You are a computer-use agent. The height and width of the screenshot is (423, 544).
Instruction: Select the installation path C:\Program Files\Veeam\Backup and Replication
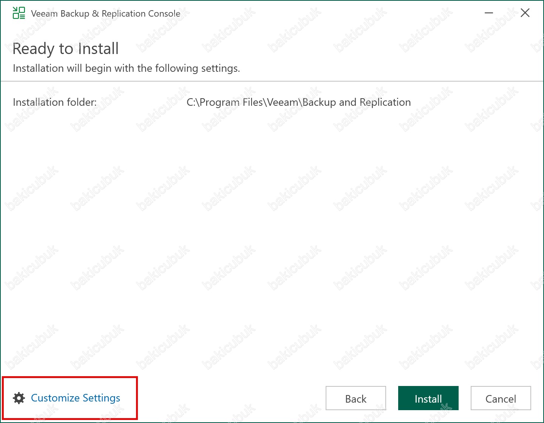(x=299, y=102)
